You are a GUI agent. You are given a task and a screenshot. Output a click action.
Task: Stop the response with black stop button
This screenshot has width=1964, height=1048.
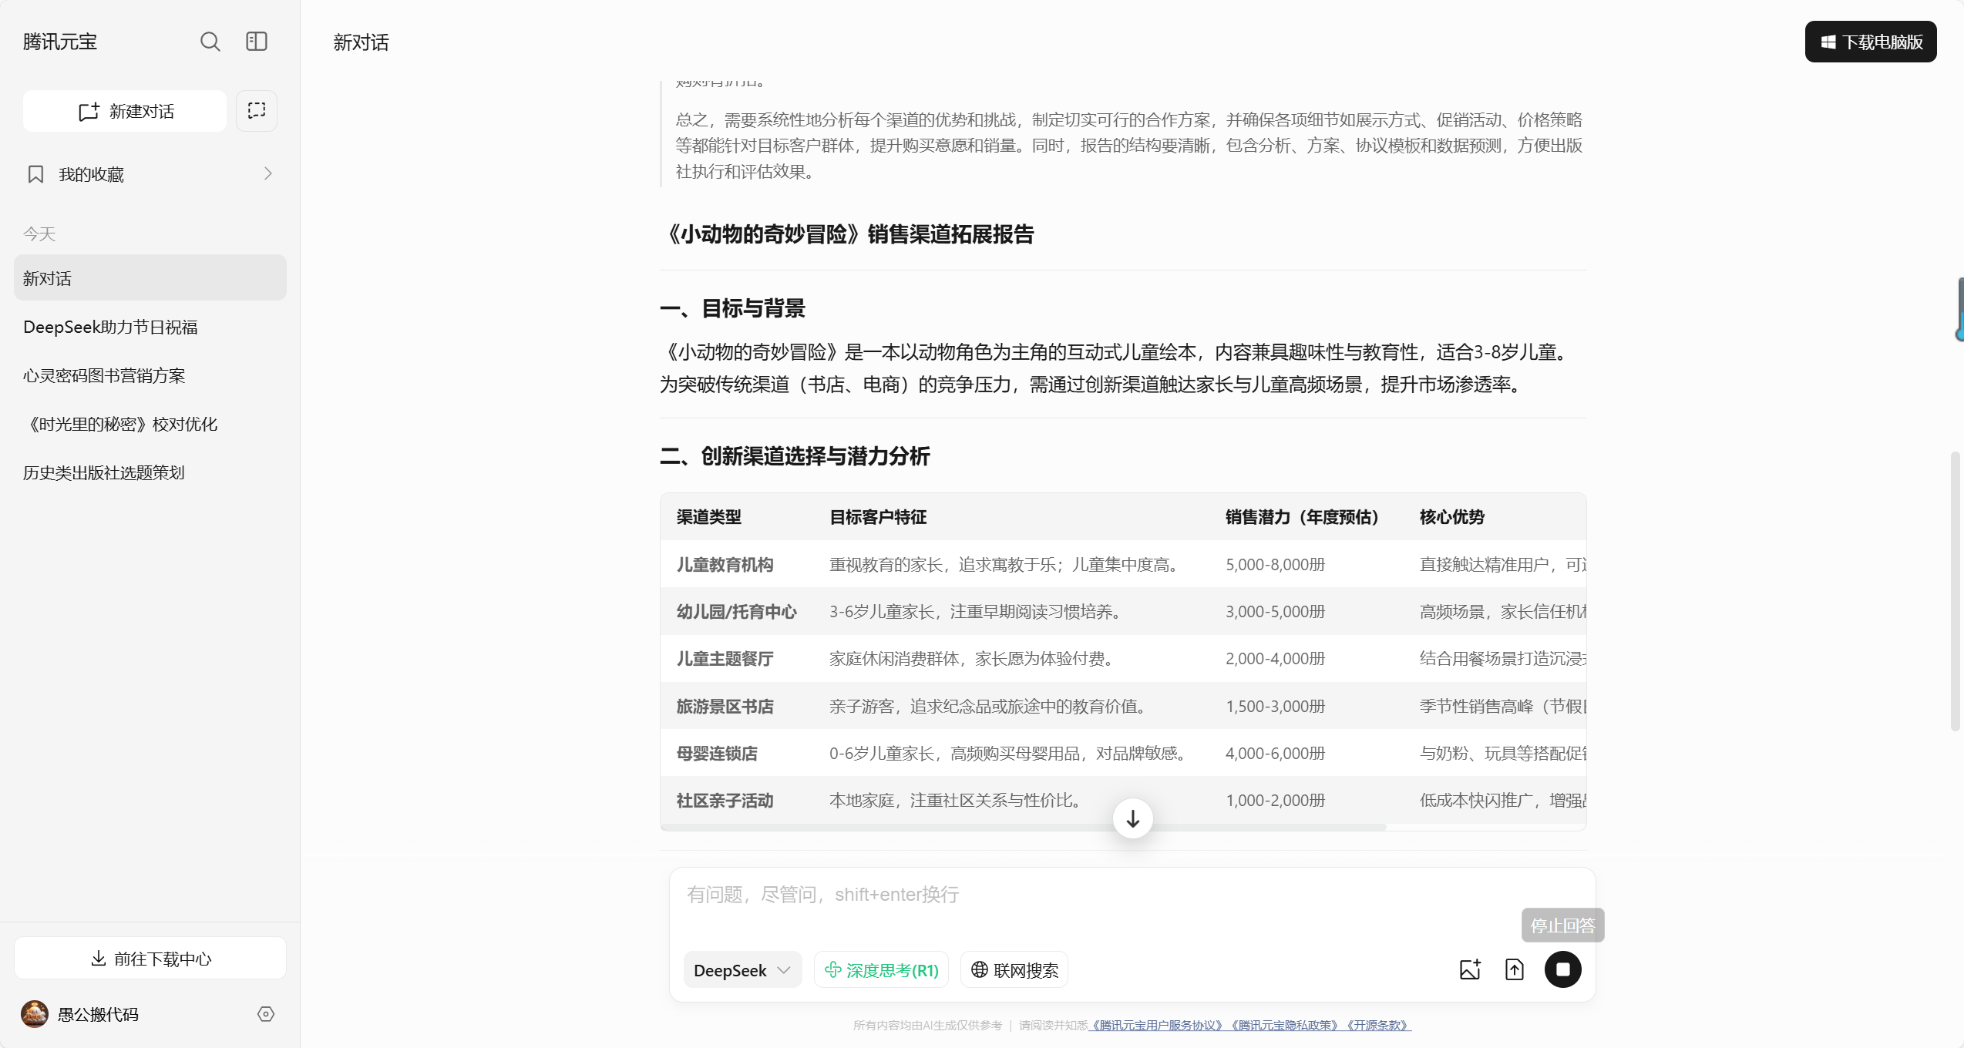(1562, 969)
